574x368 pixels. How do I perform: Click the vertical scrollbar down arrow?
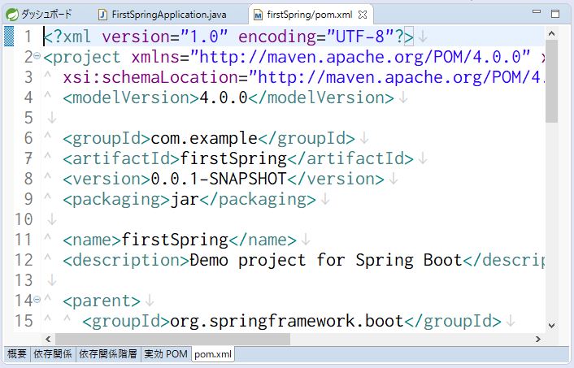[x=552, y=325]
